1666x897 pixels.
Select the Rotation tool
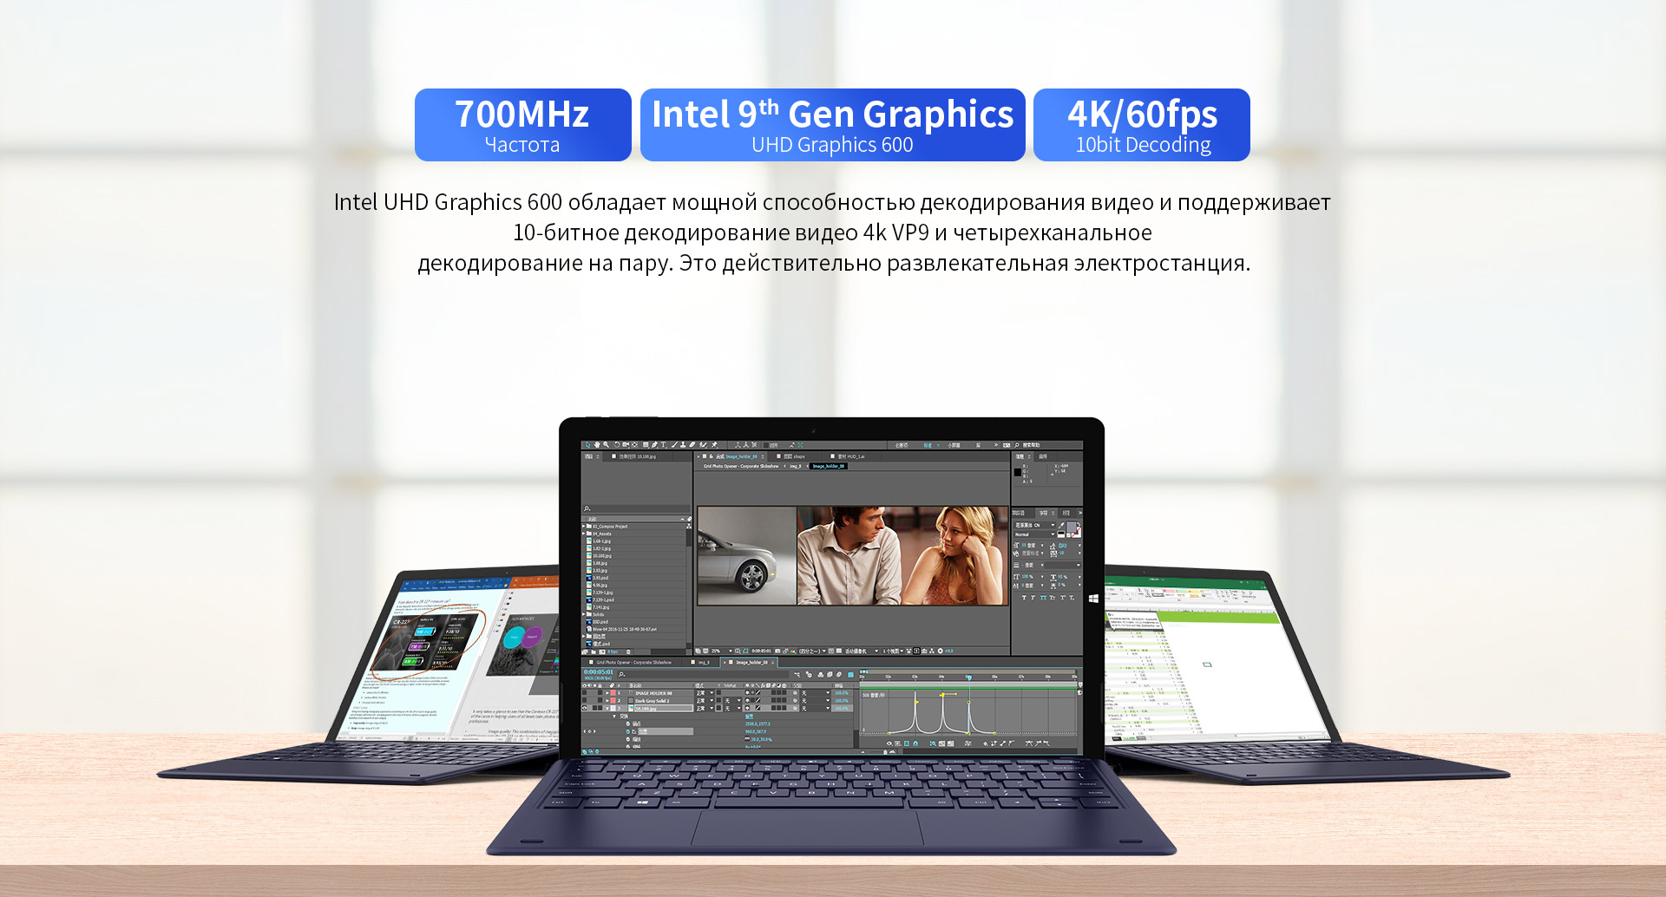point(617,444)
